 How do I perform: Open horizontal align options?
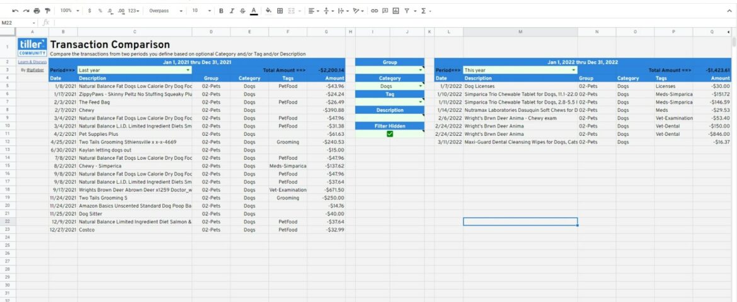[313, 10]
